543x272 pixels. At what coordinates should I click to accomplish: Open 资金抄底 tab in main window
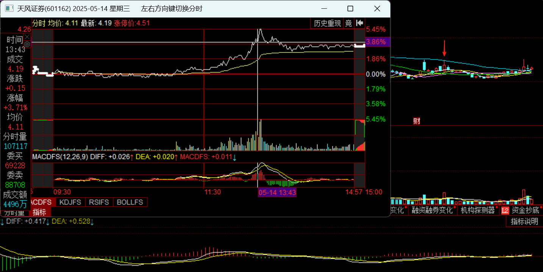click(x=525, y=210)
